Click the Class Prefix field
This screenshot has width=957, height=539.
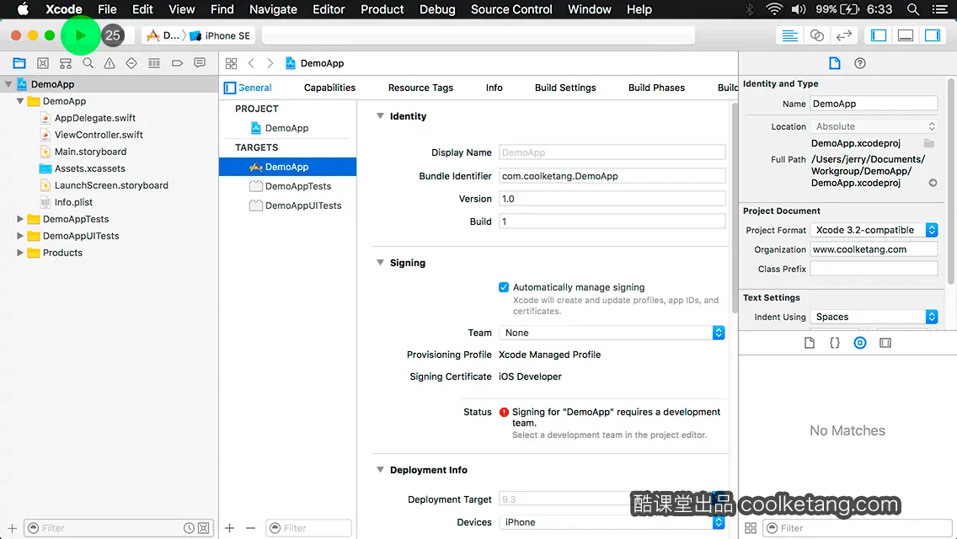(874, 269)
